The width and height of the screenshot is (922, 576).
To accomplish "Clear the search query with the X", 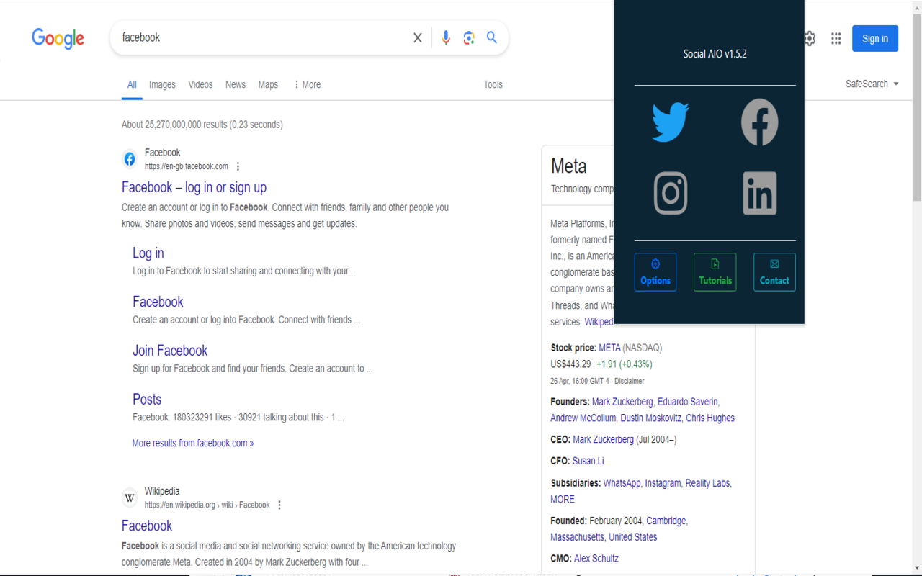I will pos(417,37).
